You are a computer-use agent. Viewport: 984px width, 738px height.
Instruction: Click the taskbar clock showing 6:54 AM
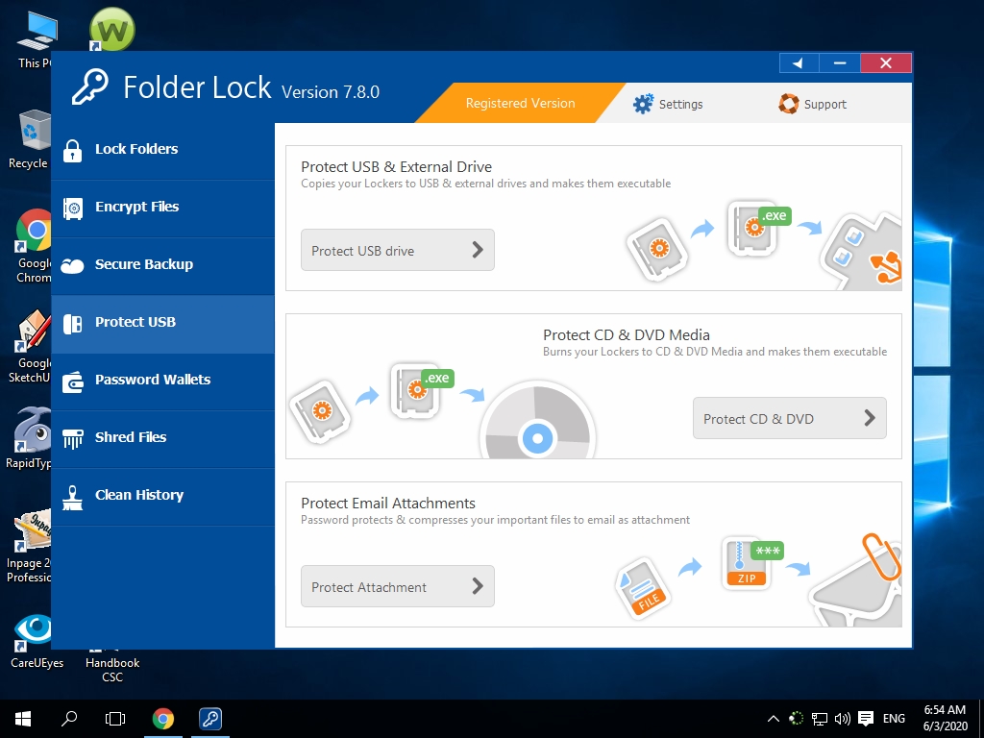946,718
